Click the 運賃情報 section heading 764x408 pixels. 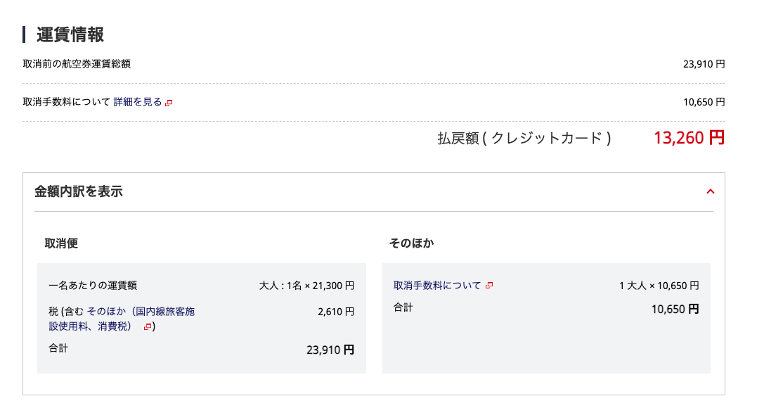pos(70,34)
